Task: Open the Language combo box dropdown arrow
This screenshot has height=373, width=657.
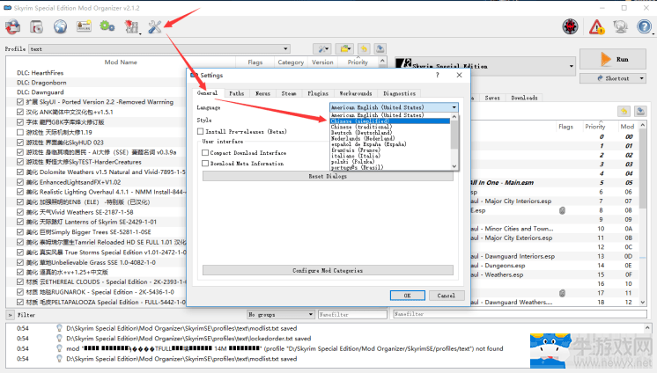Action: [x=454, y=107]
